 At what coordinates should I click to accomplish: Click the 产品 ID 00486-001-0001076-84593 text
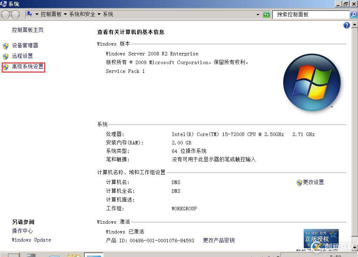[x=150, y=241]
